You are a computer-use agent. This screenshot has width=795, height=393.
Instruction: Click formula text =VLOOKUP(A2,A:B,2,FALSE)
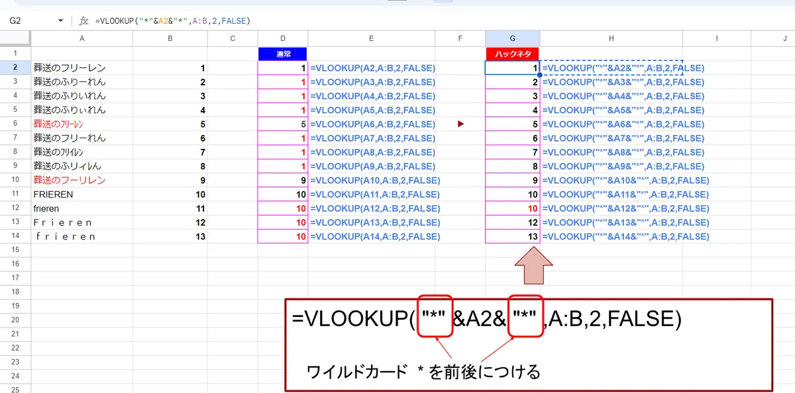[372, 67]
